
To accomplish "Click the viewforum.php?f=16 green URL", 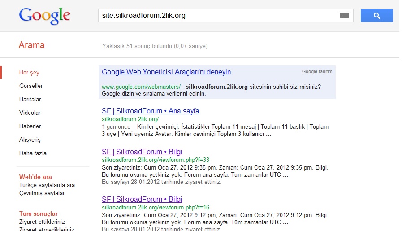I will [156, 207].
